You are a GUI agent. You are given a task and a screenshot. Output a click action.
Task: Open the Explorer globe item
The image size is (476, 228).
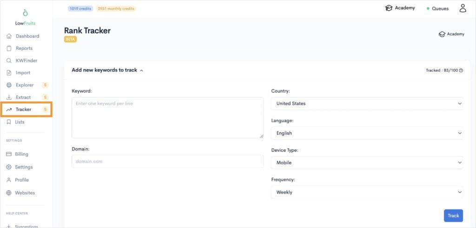[x=24, y=85]
